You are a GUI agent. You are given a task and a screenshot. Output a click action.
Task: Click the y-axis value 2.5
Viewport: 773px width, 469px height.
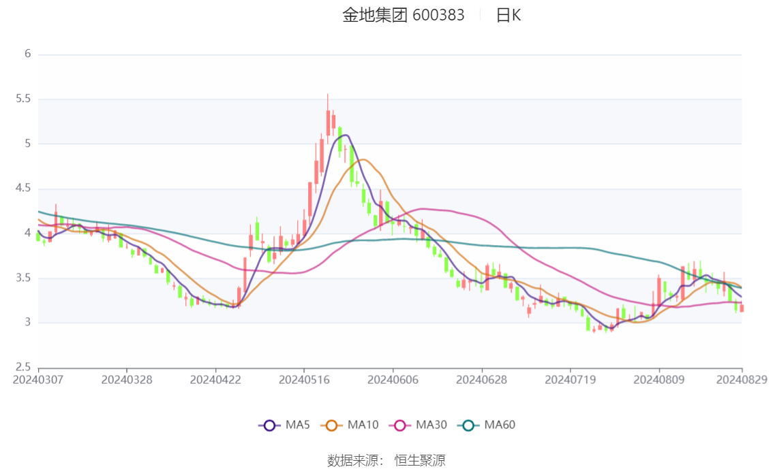click(23, 367)
